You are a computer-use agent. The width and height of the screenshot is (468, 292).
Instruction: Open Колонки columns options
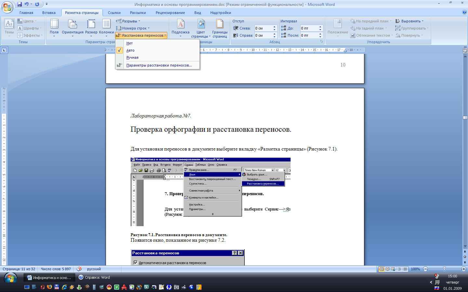tap(106, 28)
